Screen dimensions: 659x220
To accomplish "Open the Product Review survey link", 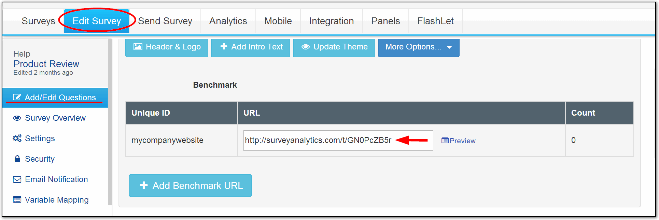I will pyautogui.click(x=46, y=64).
